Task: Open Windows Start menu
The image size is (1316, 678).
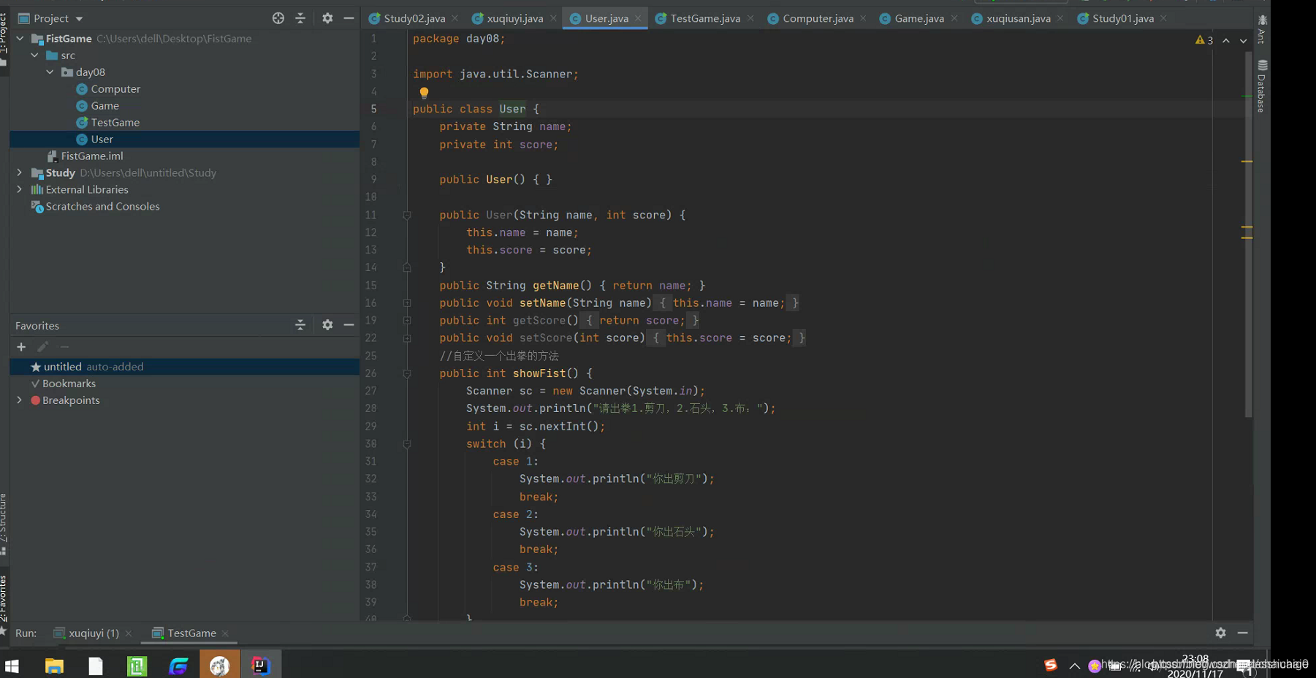Action: coord(12,666)
